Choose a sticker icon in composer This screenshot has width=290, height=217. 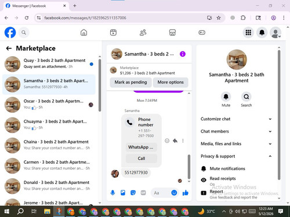coord(133,193)
